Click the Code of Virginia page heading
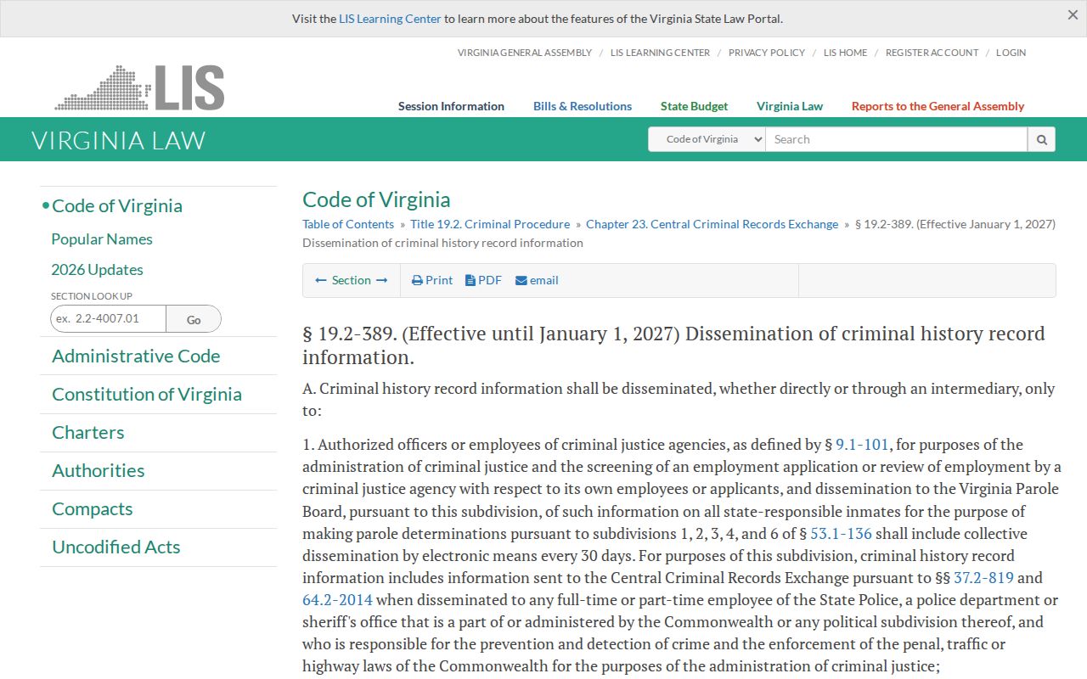 376,199
